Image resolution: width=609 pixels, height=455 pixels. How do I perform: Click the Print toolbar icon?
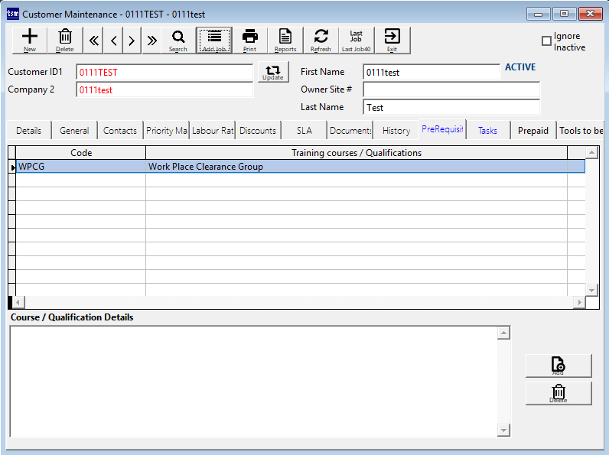coord(249,40)
